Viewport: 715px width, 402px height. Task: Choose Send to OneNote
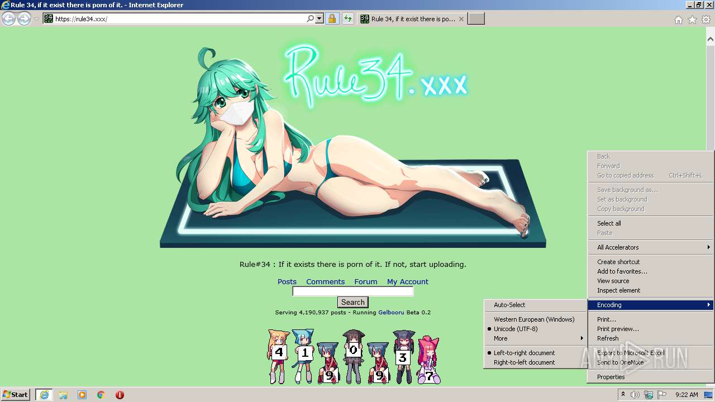[x=651, y=362]
